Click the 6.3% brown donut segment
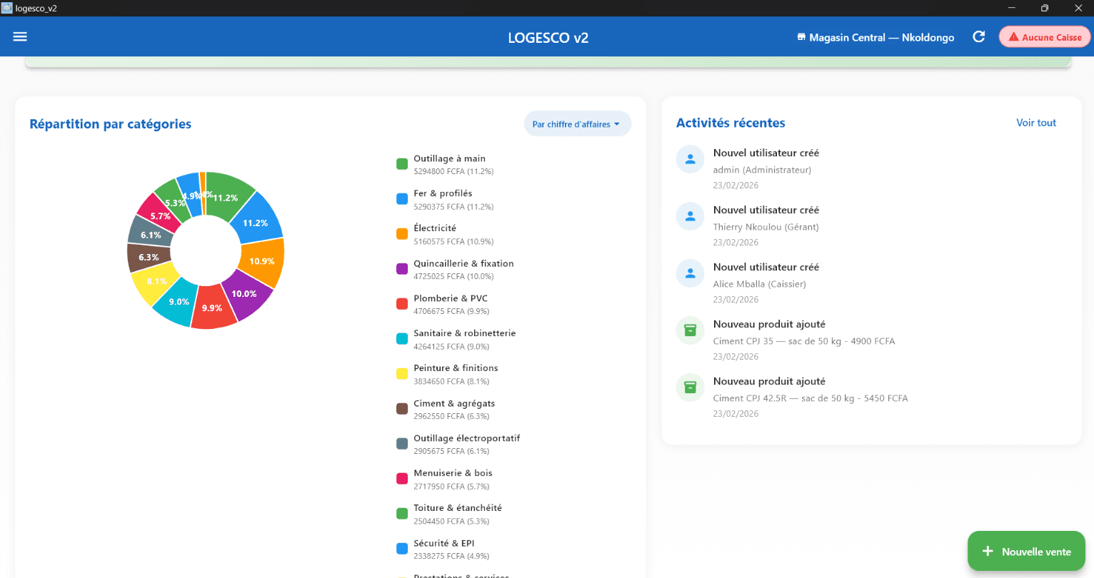Viewport: 1094px width, 578px height. tap(149, 258)
